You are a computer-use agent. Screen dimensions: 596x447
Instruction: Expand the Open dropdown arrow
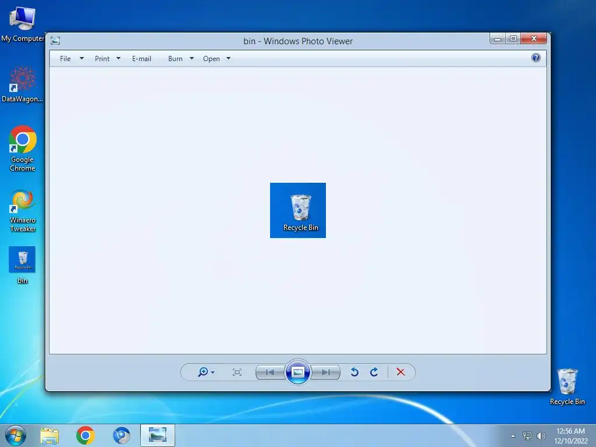pyautogui.click(x=228, y=59)
